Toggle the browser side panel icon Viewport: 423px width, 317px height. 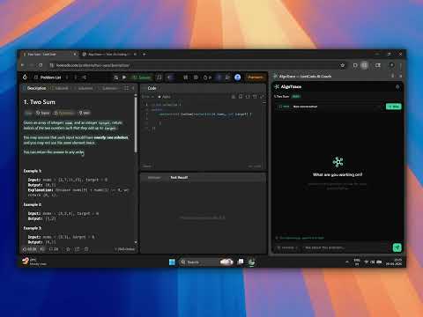[x=378, y=65]
